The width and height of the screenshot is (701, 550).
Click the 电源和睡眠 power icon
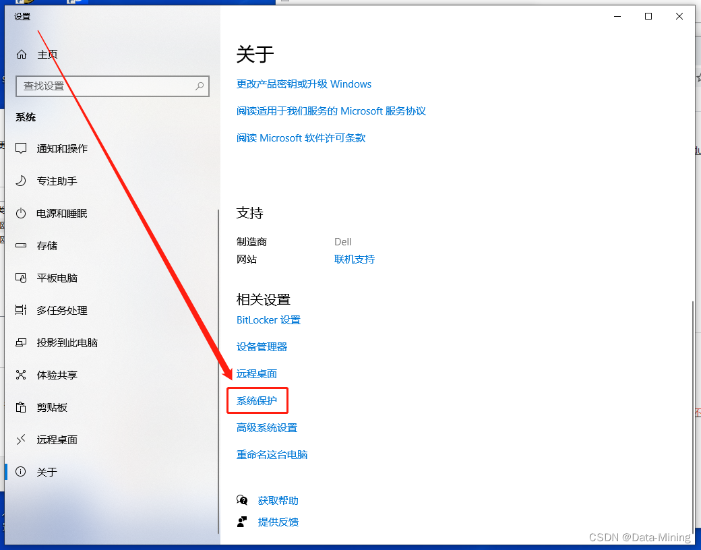click(21, 213)
